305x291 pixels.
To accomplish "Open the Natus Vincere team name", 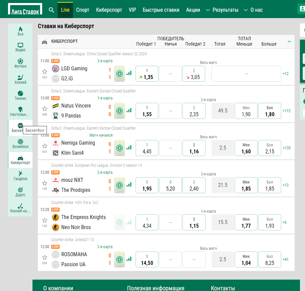I will click(x=76, y=105).
